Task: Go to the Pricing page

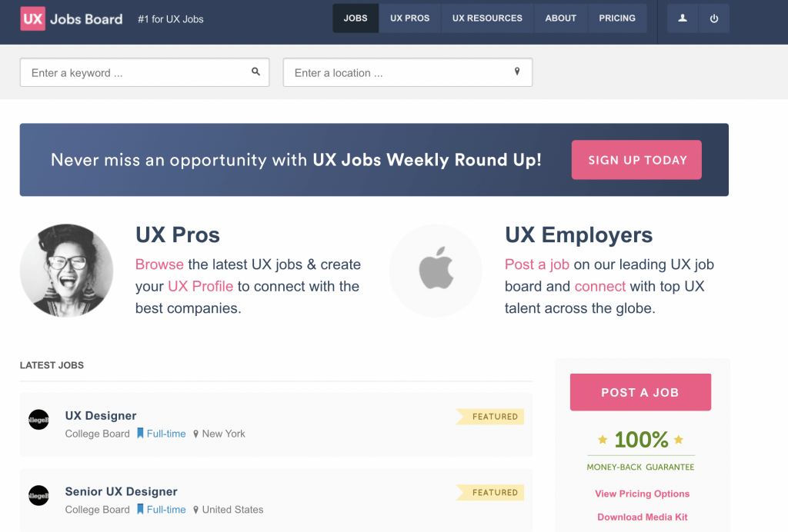Action: point(617,18)
